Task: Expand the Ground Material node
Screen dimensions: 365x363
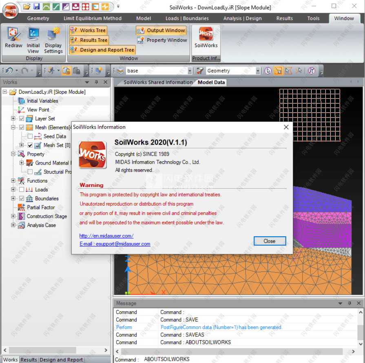Action: point(22,163)
